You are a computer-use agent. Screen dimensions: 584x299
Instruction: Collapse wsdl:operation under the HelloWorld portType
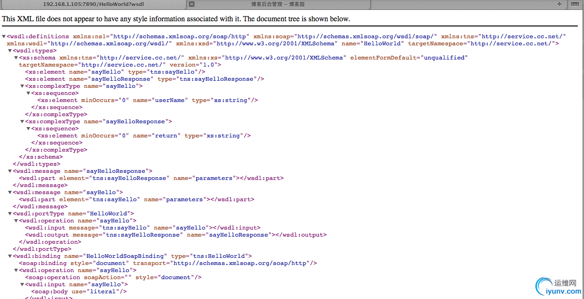click(x=16, y=221)
